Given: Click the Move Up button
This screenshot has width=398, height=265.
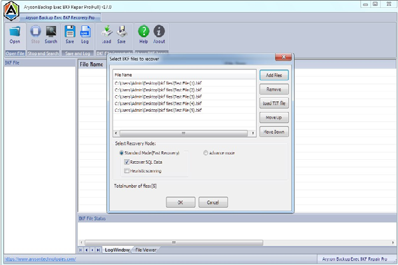Looking at the screenshot, I should (x=274, y=118).
